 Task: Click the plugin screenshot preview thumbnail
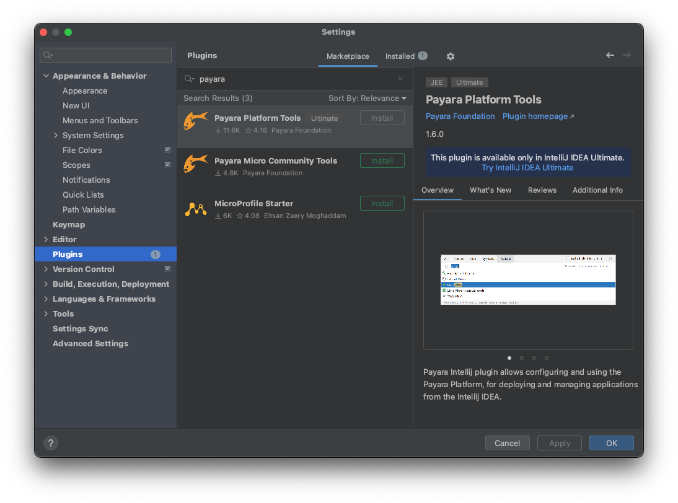[528, 279]
